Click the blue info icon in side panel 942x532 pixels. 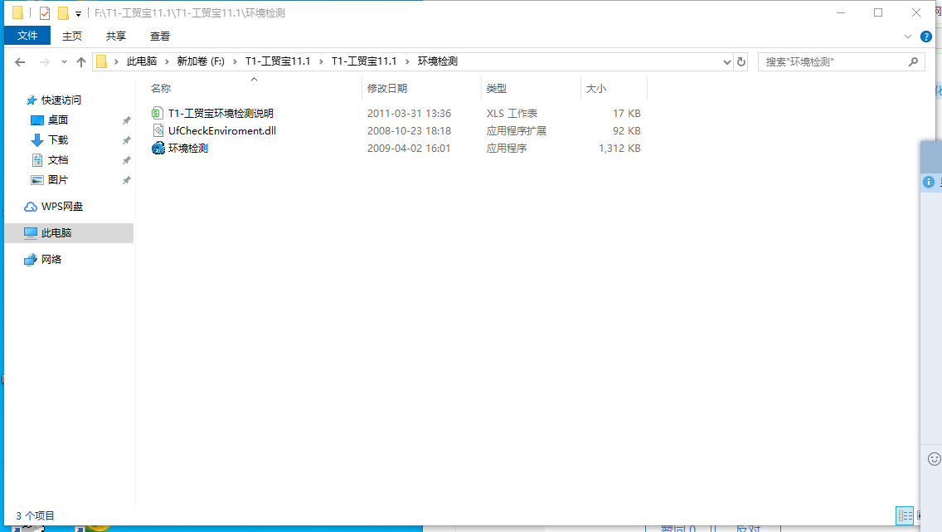coord(929,182)
